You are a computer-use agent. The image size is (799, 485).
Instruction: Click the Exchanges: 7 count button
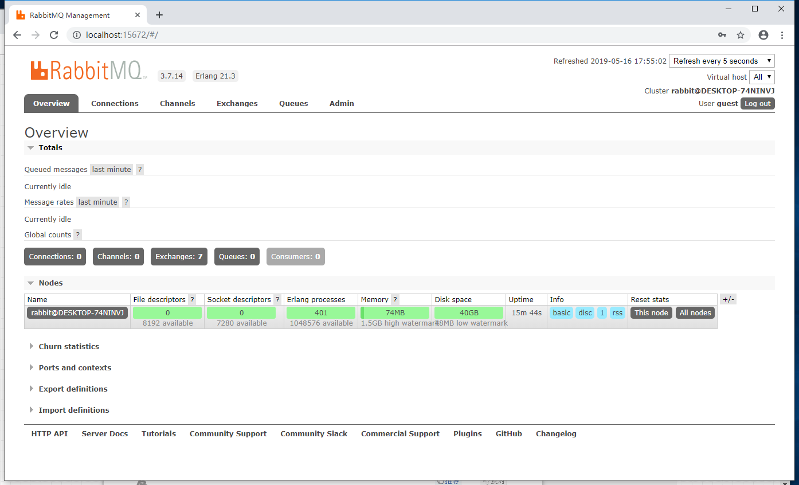click(x=179, y=256)
